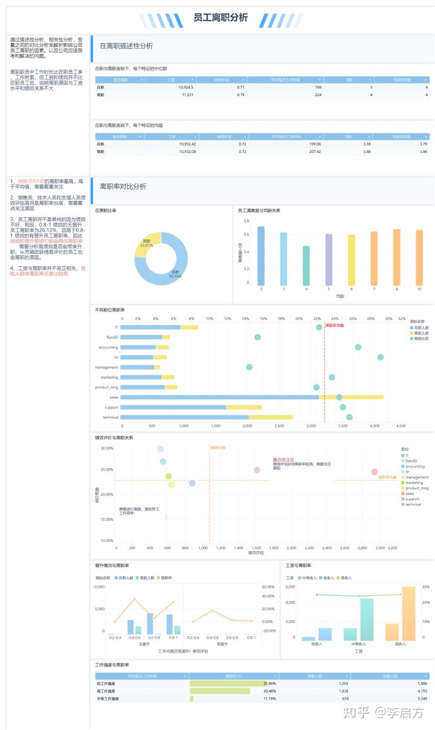This screenshot has width=435, height=730.
Task: Click the far-right pink sales scatter point
Action: [x=375, y=472]
